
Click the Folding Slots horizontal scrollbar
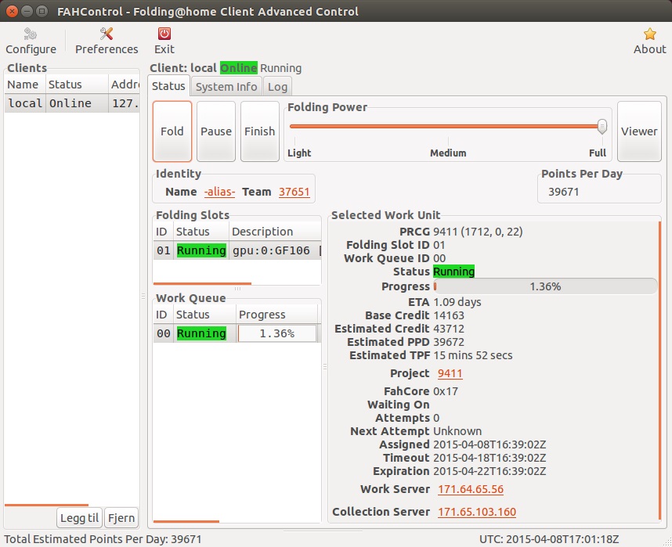pos(202,283)
